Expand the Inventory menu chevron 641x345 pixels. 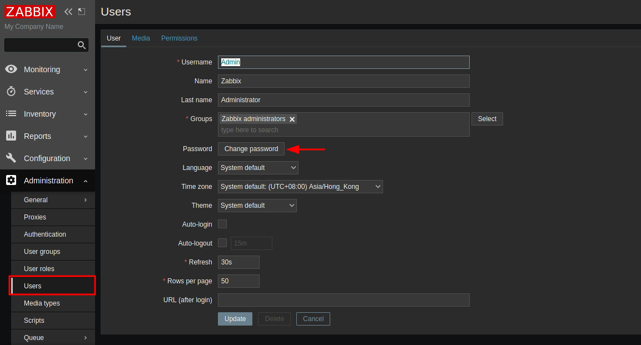pos(86,114)
